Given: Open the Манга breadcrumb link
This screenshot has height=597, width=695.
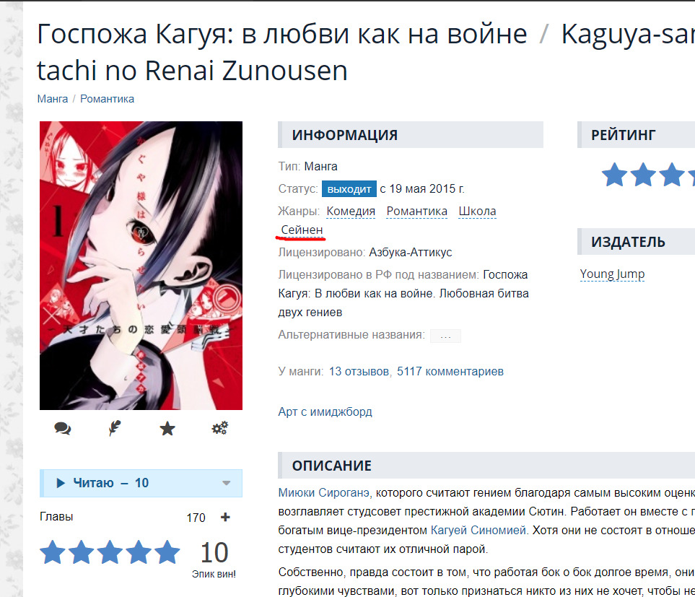Looking at the screenshot, I should [x=52, y=99].
